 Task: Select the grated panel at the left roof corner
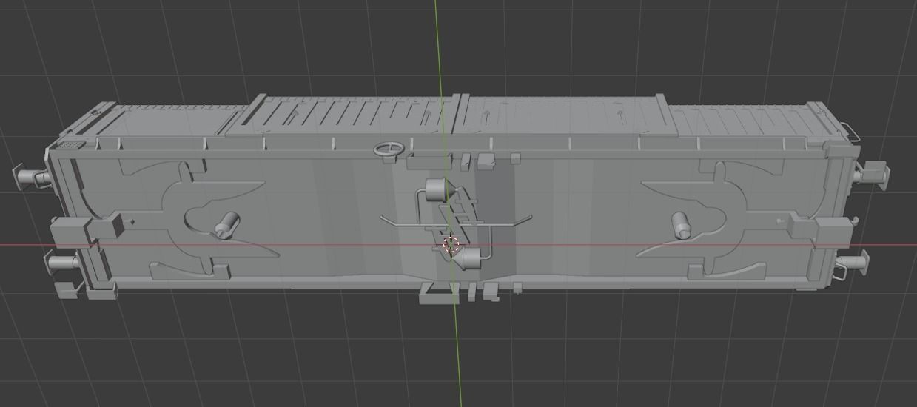(70, 145)
